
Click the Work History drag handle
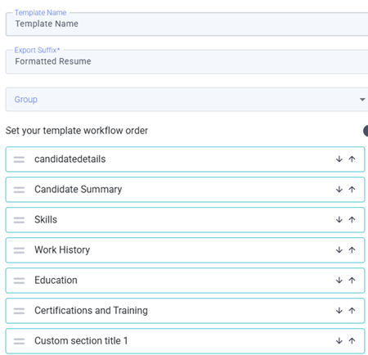[x=19, y=250]
